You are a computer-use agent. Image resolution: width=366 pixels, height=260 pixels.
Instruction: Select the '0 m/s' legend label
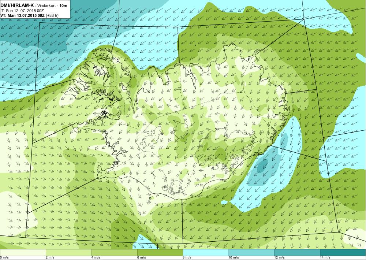point(4,258)
